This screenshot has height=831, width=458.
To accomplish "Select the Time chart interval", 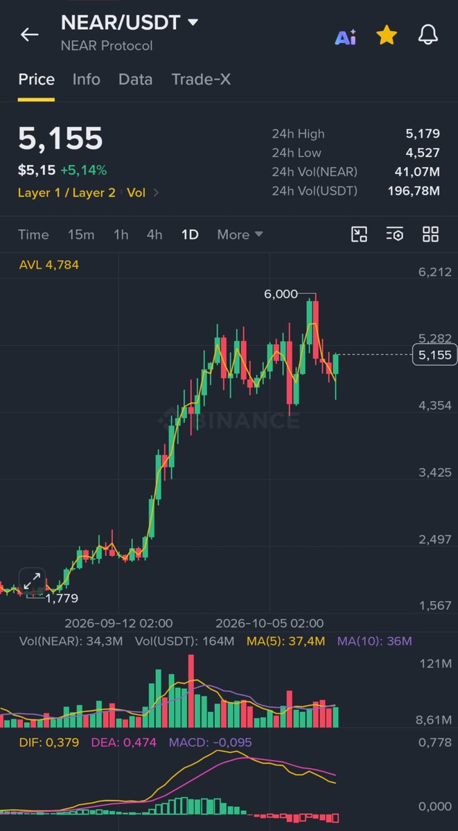I will 33,235.
